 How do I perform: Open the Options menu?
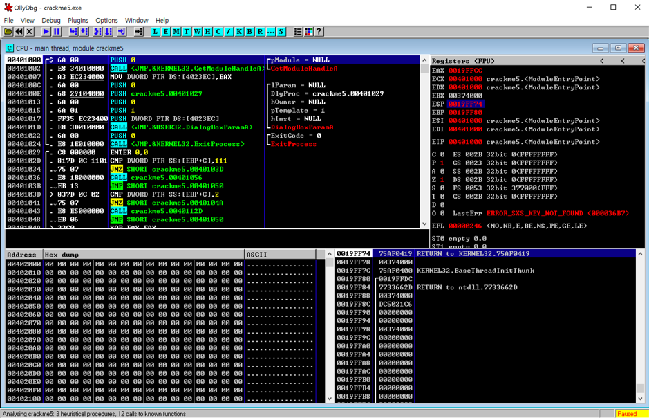106,20
